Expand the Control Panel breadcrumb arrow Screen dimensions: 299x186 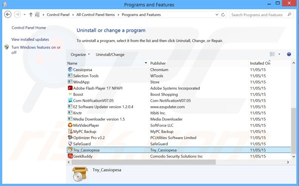pyautogui.click(x=73, y=15)
